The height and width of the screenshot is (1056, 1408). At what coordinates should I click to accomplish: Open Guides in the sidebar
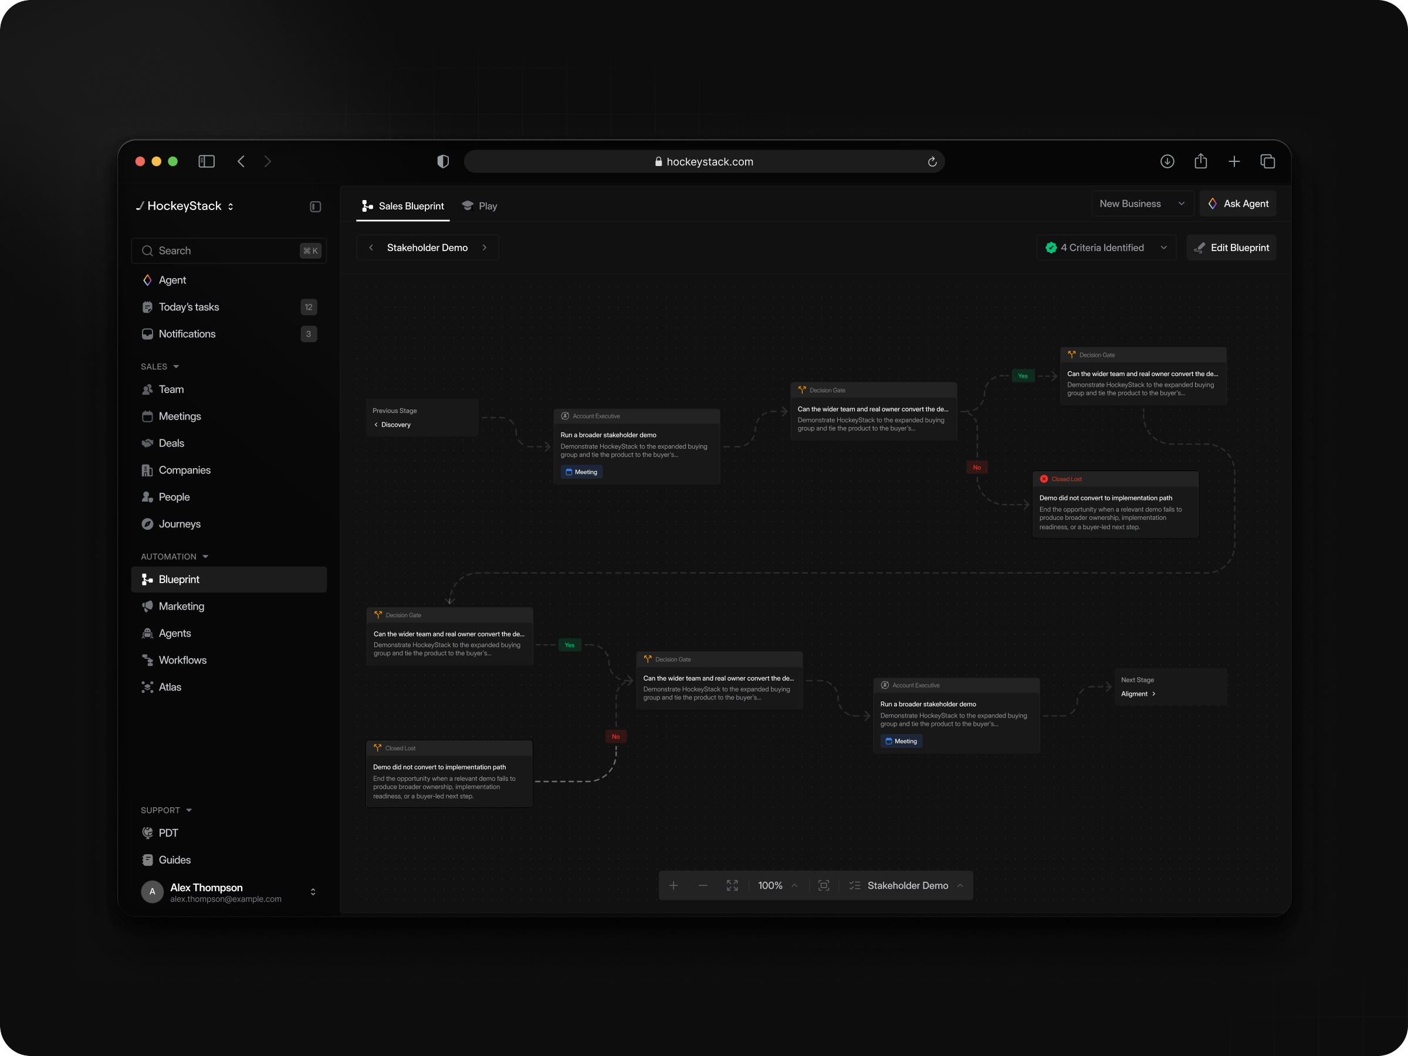pyautogui.click(x=229, y=859)
